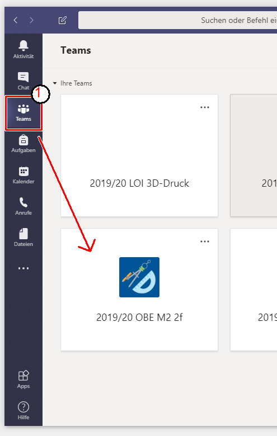Go back with the left arrow

coord(16,20)
